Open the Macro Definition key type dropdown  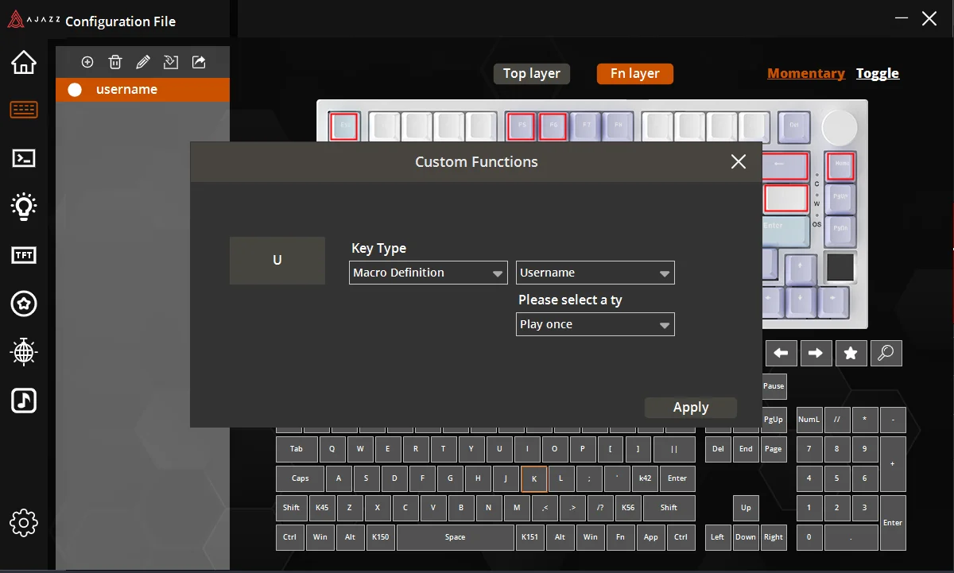pyautogui.click(x=429, y=273)
